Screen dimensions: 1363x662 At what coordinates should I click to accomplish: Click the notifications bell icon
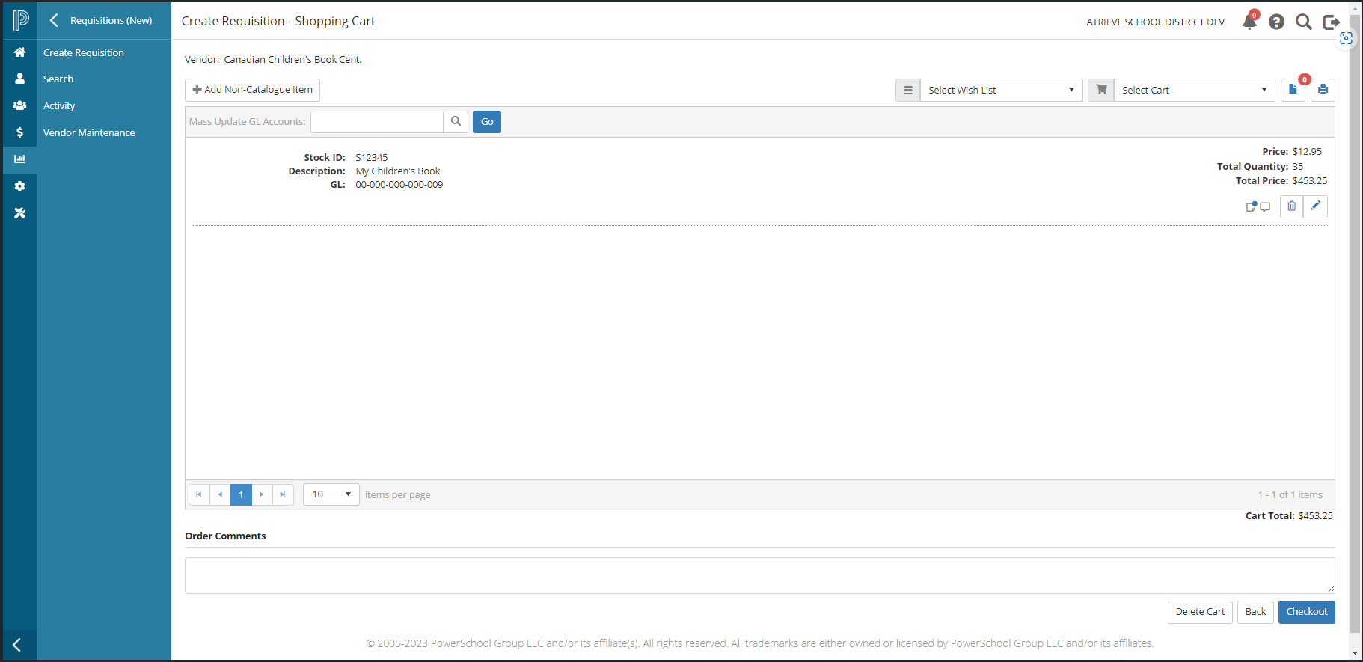[1249, 22]
